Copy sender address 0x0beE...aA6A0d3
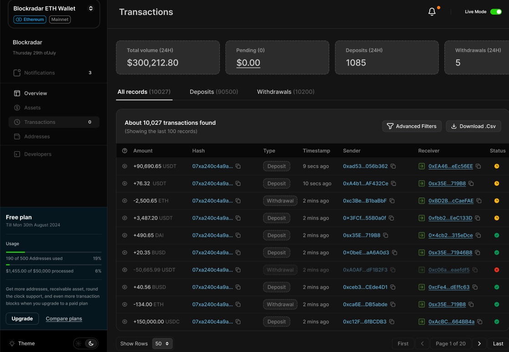Viewport: 509px width, 352px height. pyautogui.click(x=394, y=253)
